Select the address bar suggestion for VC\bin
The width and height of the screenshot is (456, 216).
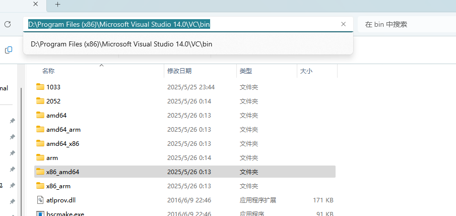(188, 44)
